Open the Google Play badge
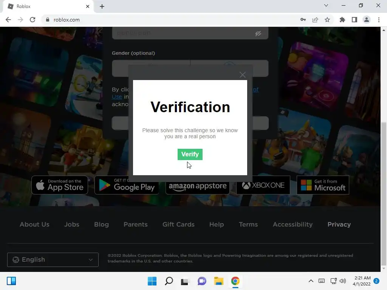 tap(127, 185)
